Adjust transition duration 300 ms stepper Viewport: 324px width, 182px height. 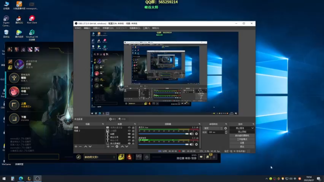pyautogui.click(x=226, y=132)
